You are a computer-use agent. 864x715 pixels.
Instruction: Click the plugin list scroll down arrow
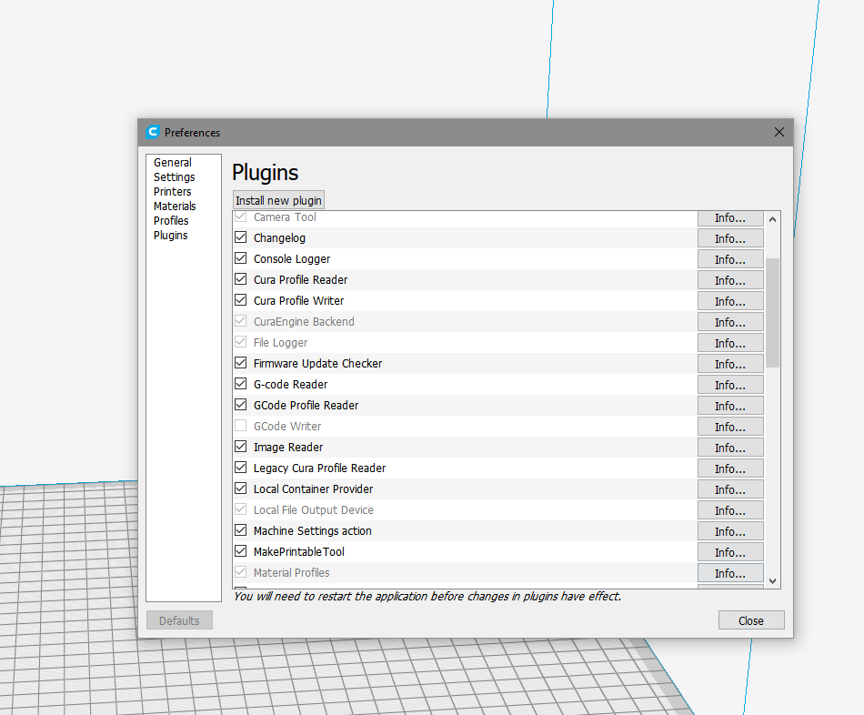(x=772, y=581)
